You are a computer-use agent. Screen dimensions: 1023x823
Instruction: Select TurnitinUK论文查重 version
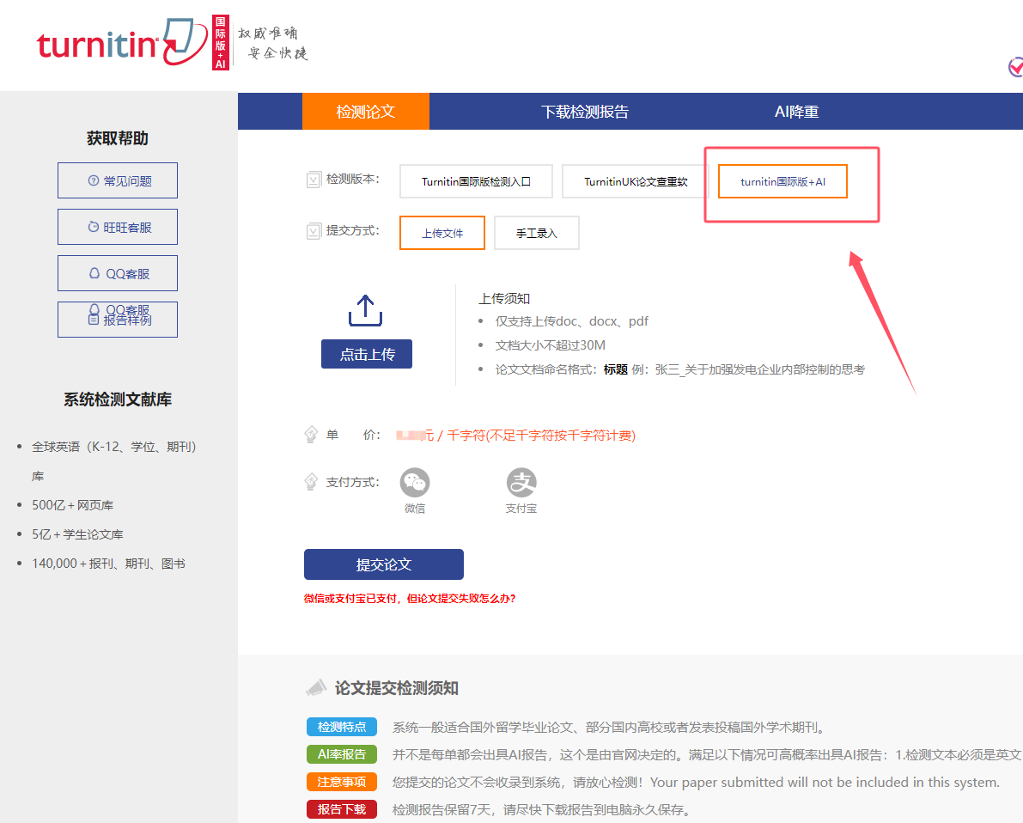636,181
